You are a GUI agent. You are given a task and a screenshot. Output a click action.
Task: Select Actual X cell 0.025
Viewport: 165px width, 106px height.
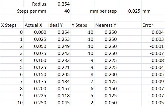36,39
